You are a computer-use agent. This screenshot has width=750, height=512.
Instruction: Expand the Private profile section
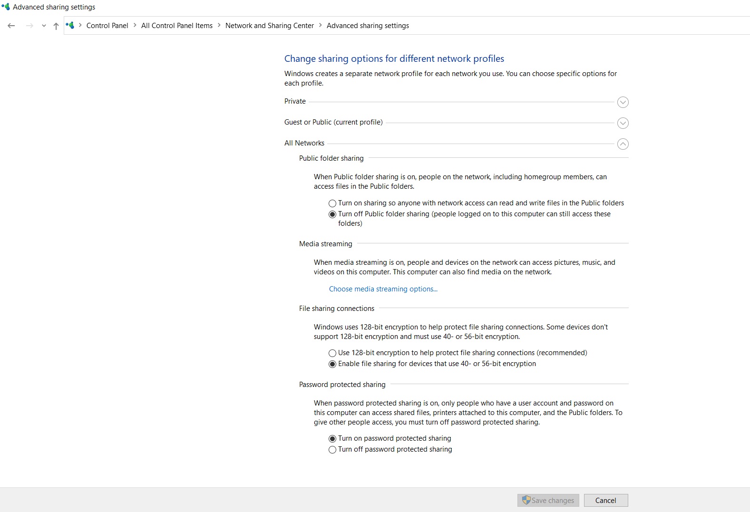[623, 102]
